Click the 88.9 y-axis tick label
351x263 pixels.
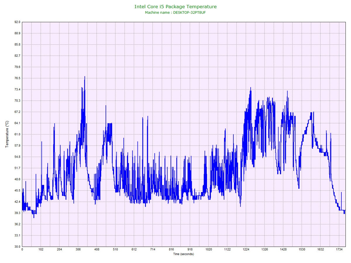tap(17, 33)
